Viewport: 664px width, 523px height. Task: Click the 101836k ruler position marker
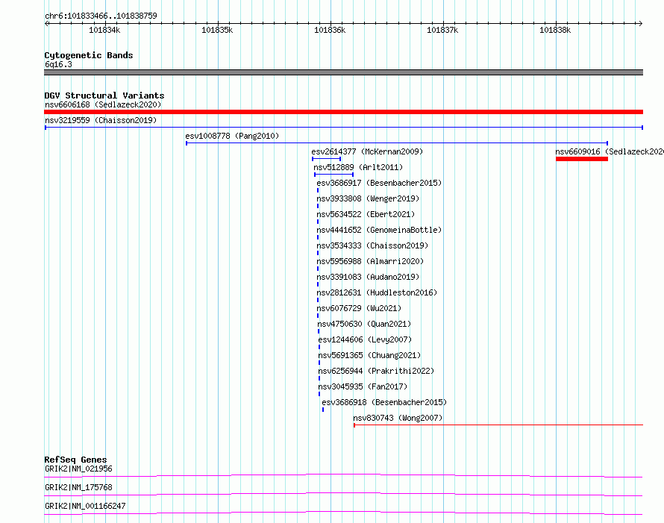tap(330, 30)
